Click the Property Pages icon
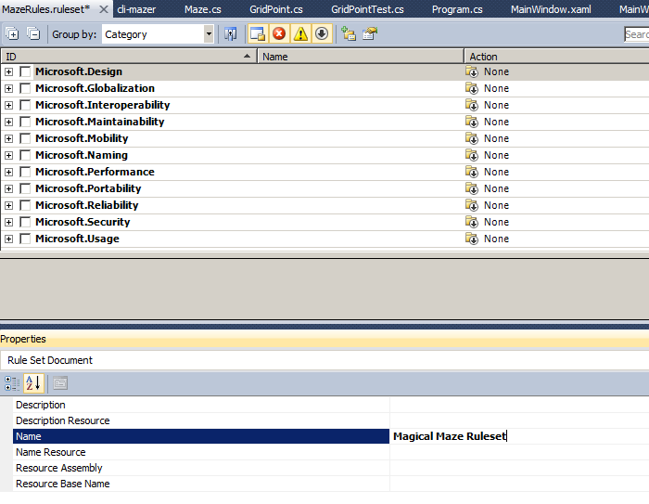 coord(60,383)
